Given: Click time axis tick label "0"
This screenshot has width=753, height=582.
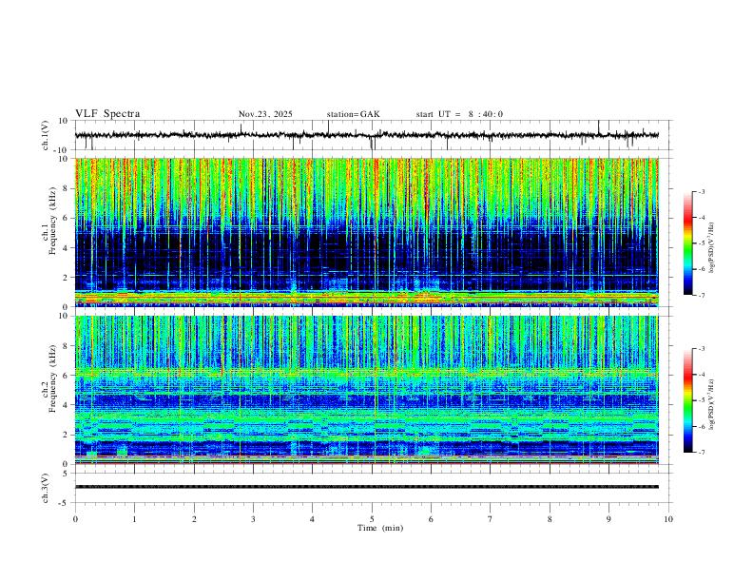Looking at the screenshot, I should point(75,519).
